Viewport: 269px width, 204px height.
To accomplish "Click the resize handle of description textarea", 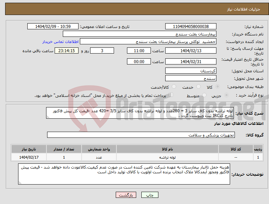I will (48, 117).
